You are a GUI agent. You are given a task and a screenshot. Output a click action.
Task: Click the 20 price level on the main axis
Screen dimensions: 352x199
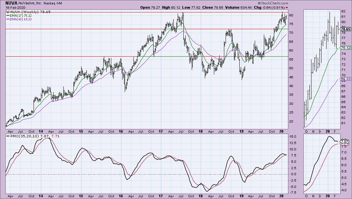[x=291, y=122]
